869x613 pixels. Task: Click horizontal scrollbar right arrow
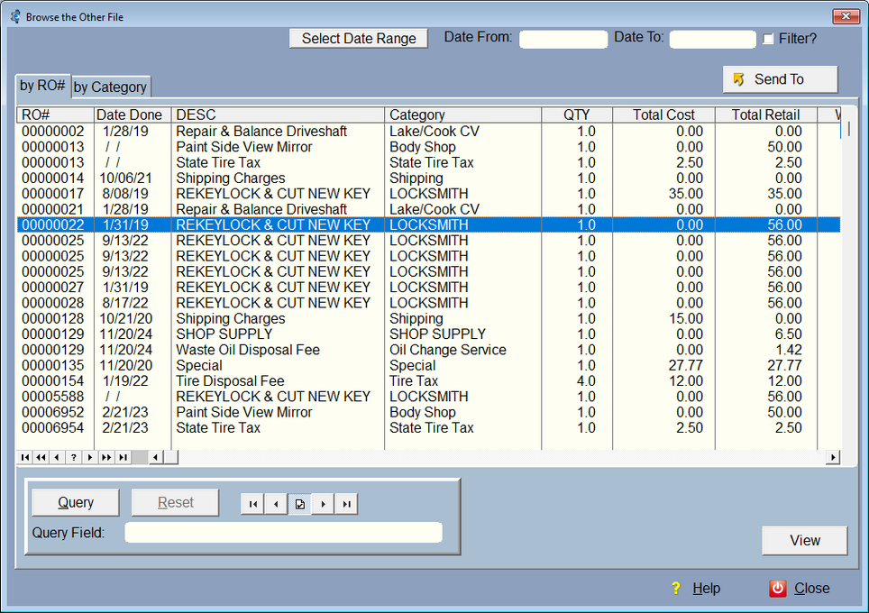tap(832, 457)
